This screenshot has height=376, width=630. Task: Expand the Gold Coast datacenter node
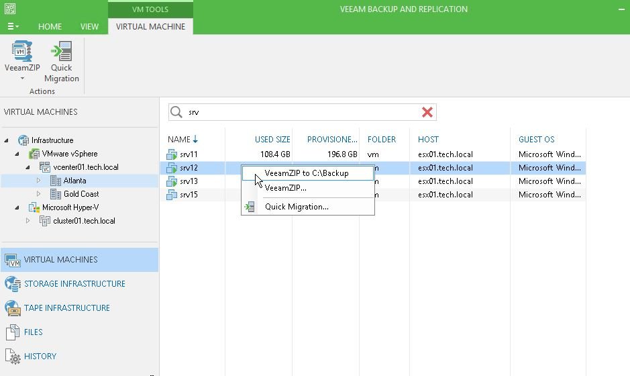38,194
